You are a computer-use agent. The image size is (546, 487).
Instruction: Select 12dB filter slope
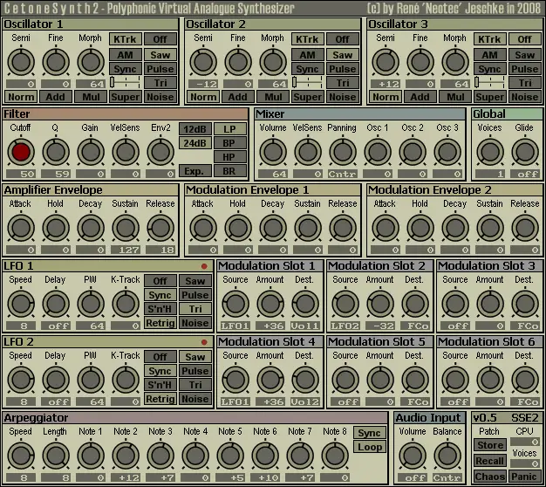tap(195, 129)
